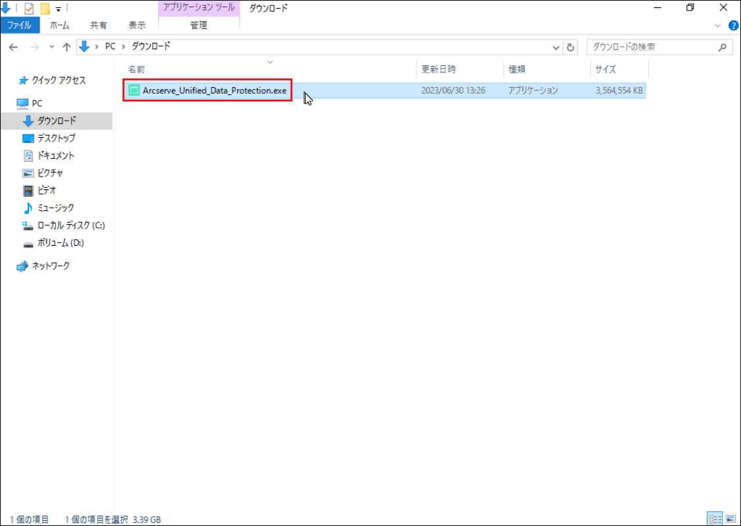The width and height of the screenshot is (741, 526).
Task: Click the back arrow navigation button
Action: (x=13, y=47)
